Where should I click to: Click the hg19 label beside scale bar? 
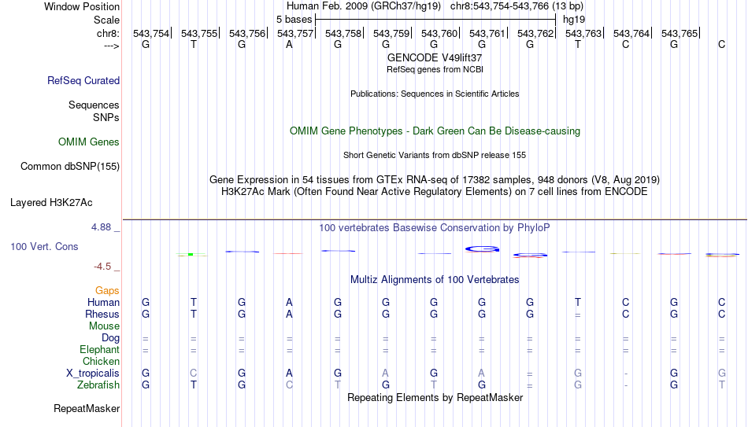pos(574,20)
